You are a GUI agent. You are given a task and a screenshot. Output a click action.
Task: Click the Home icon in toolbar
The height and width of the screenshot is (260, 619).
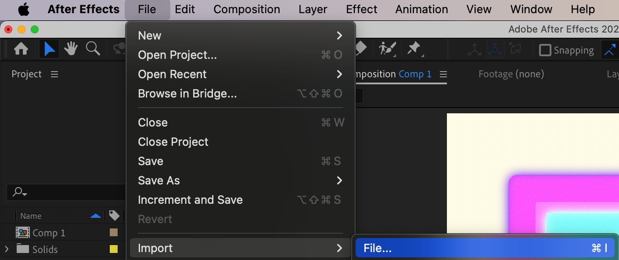point(21,49)
